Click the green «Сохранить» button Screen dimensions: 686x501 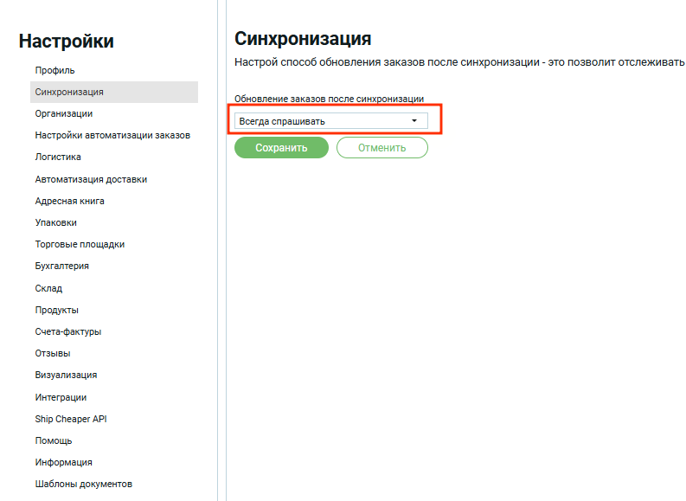click(281, 148)
